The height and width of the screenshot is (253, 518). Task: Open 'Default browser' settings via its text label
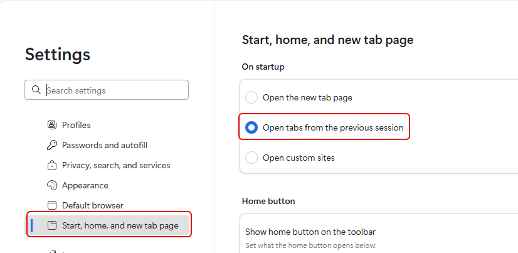92,205
